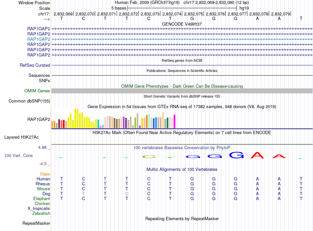The height and width of the screenshot is (231, 313).
Task: Open the RefSeq Curated track label
Action: [35, 65]
